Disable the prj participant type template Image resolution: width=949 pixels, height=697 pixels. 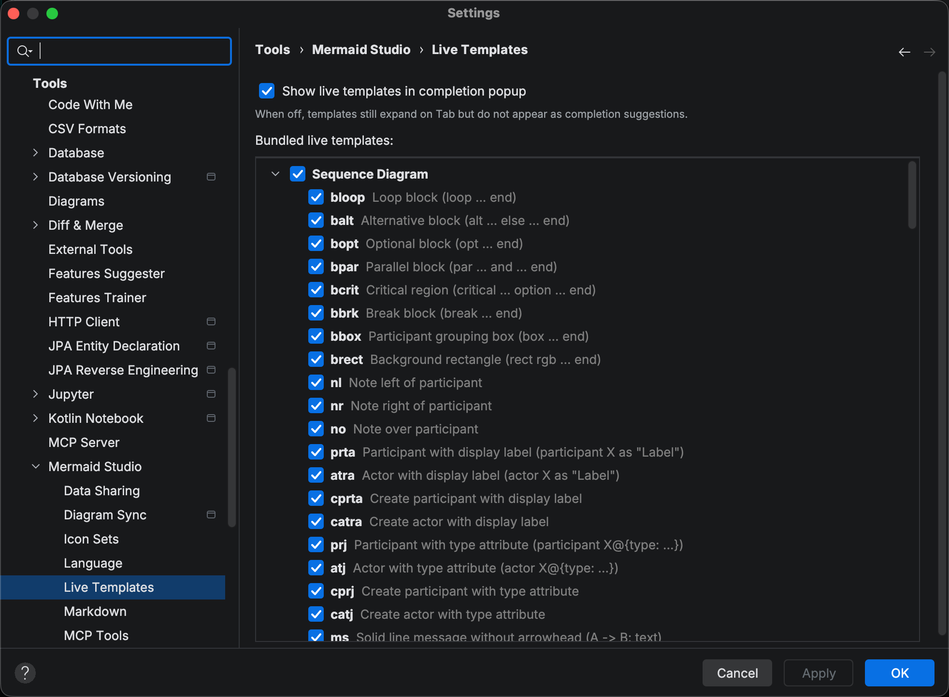click(316, 544)
